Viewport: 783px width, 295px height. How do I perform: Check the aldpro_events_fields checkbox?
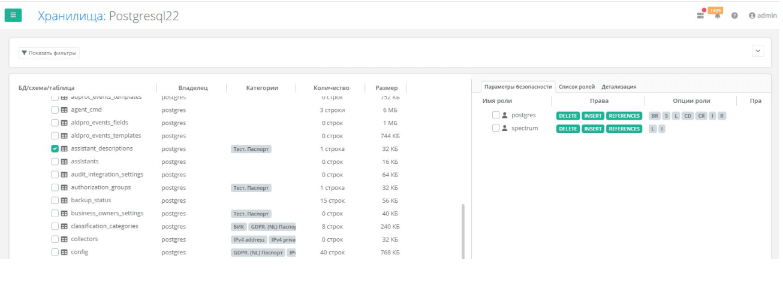tap(55, 123)
